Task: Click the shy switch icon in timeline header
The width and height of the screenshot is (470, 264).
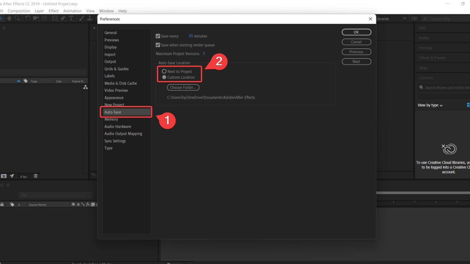Action: tap(73, 204)
